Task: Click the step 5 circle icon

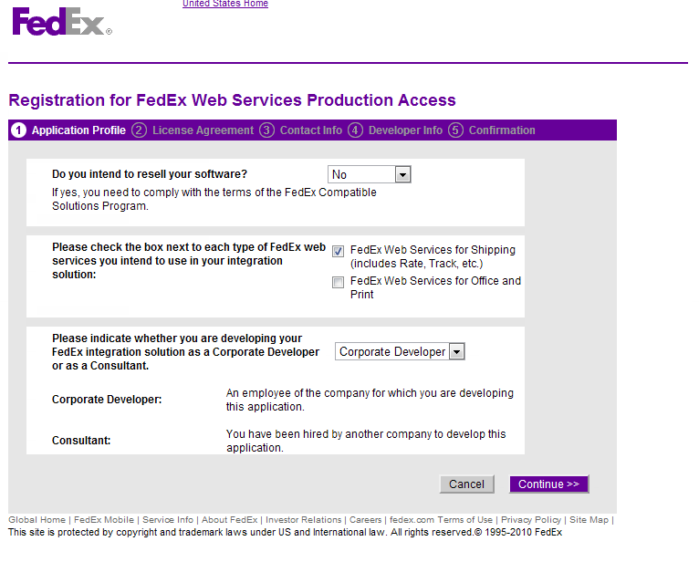Action: tap(455, 130)
